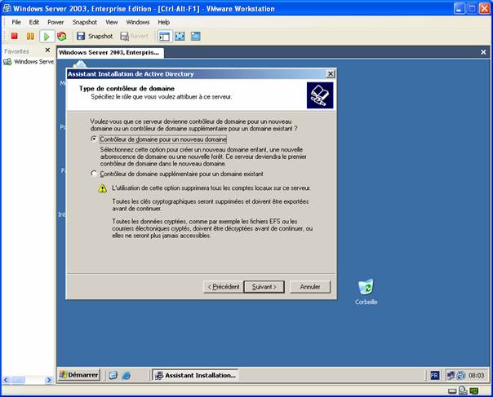
Task: Click the Précédent button
Action: click(223, 287)
